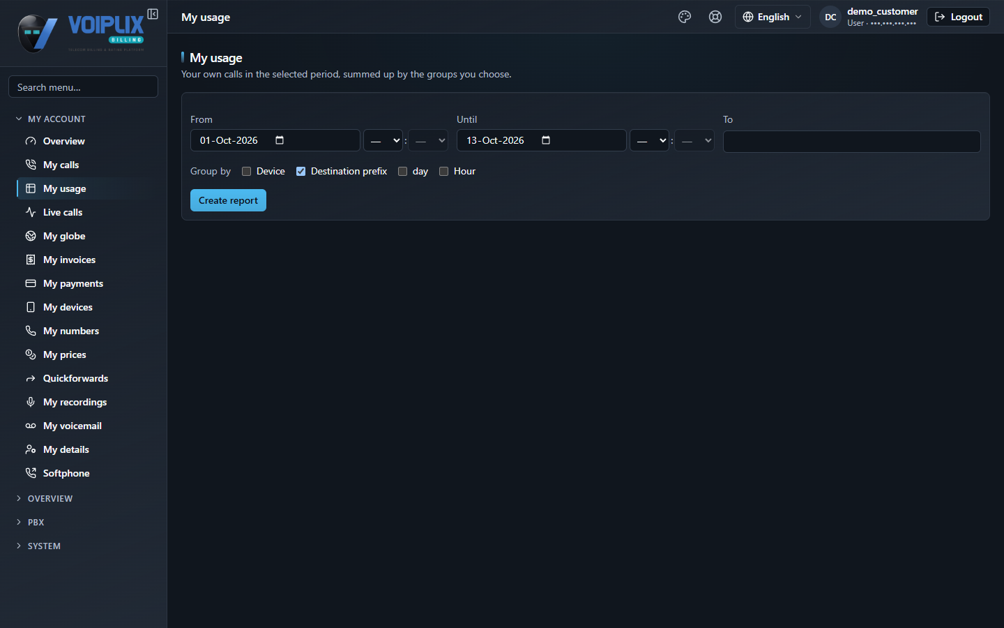Click the Voipux logo
This screenshot has height=628, width=1004.
81,33
